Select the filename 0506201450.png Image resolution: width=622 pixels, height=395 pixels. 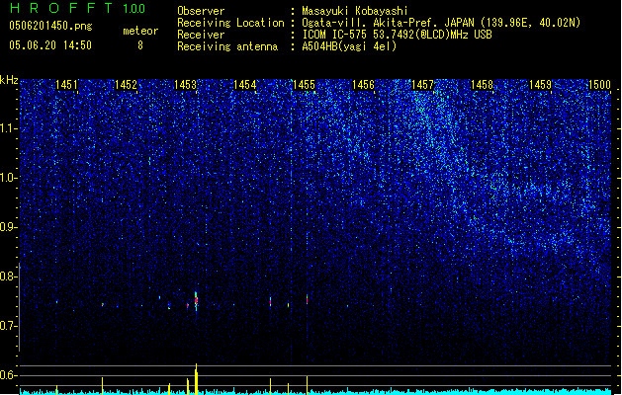click(x=50, y=26)
